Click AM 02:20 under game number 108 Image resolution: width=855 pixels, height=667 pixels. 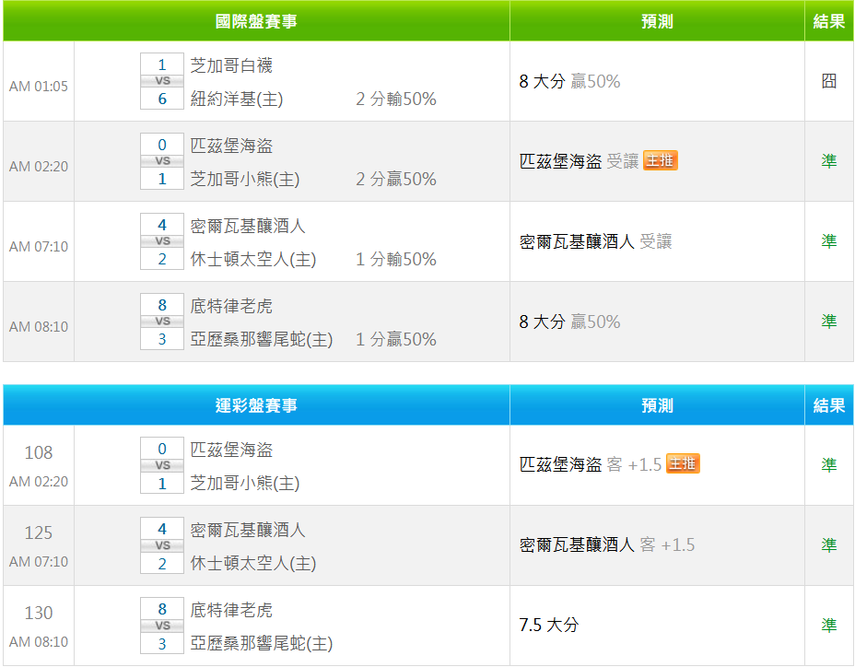click(x=39, y=482)
